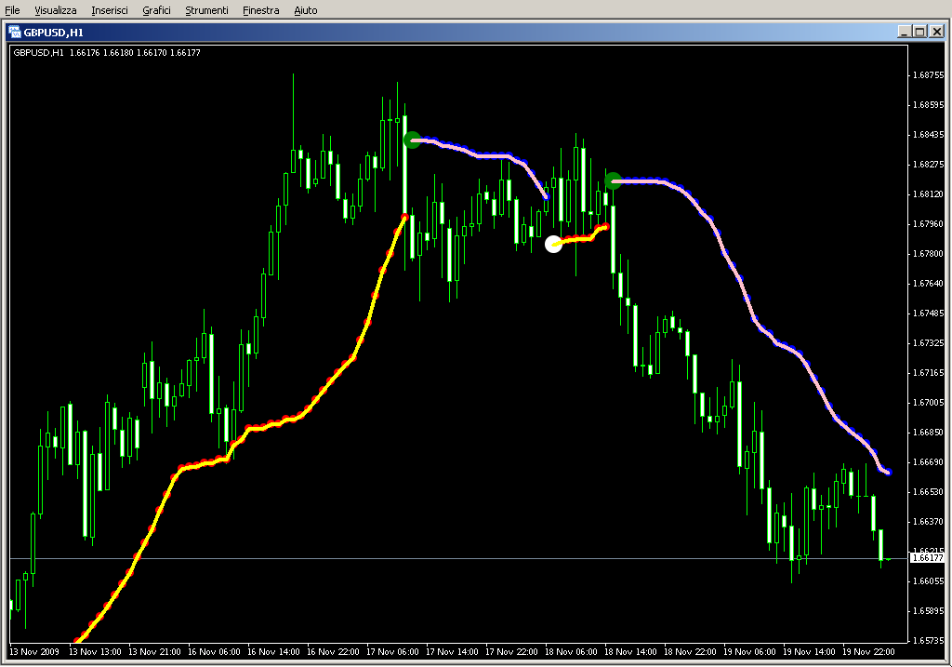Image resolution: width=952 pixels, height=667 pixels.
Task: Open the Aiuto menu
Action: [x=305, y=10]
